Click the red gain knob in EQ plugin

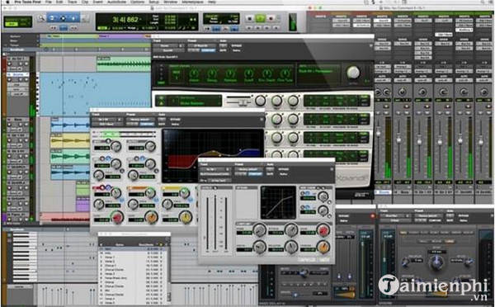117,217
